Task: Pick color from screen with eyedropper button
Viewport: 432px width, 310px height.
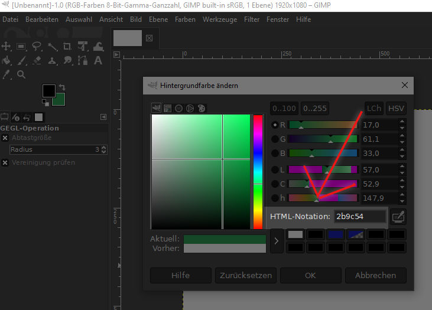Action: pos(398,217)
